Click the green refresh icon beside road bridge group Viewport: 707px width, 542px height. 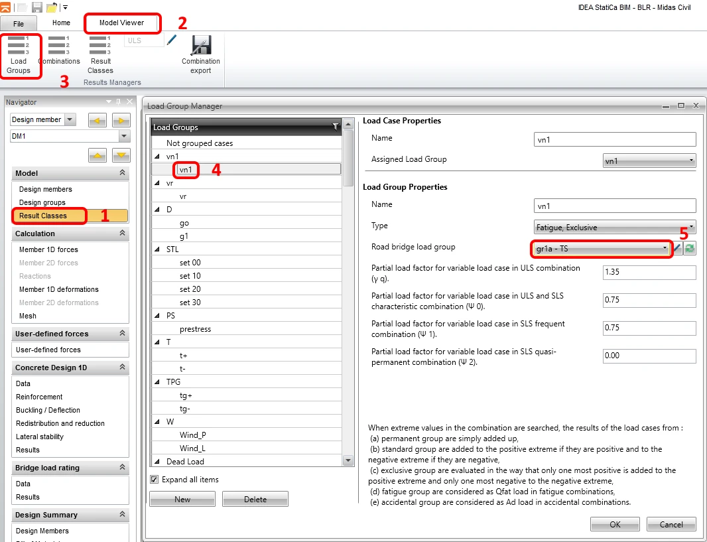point(689,249)
